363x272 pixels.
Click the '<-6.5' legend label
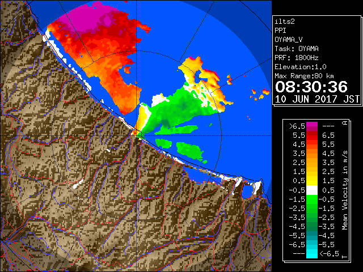click(329, 254)
